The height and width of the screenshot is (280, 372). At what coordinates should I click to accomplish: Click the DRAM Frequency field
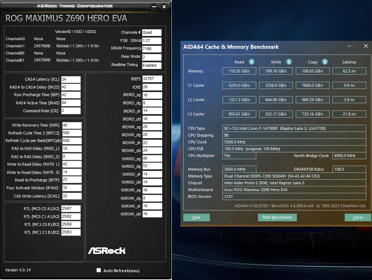tap(152, 49)
